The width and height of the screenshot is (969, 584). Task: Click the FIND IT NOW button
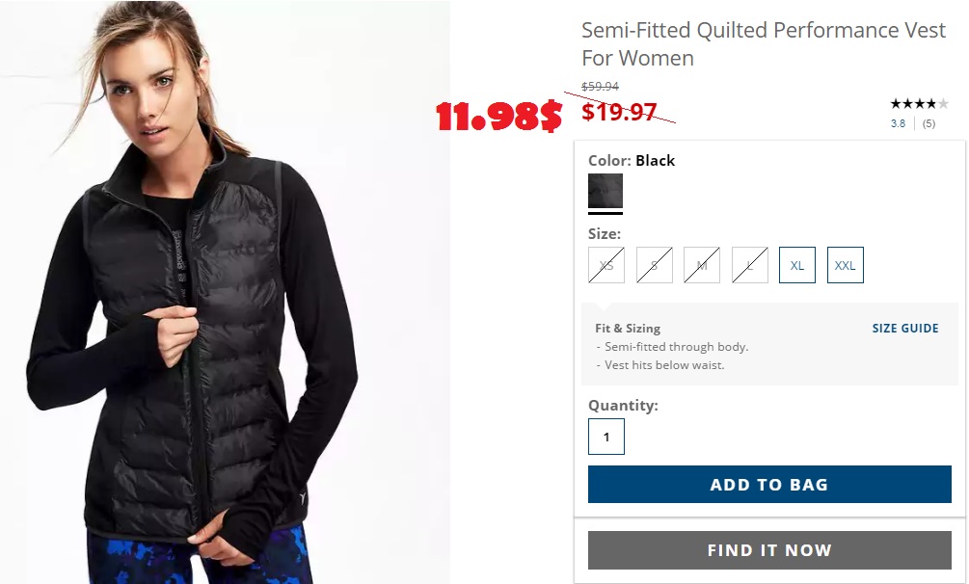[x=769, y=550]
